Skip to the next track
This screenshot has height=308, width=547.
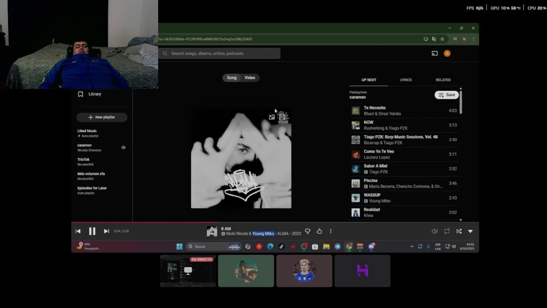click(106, 231)
